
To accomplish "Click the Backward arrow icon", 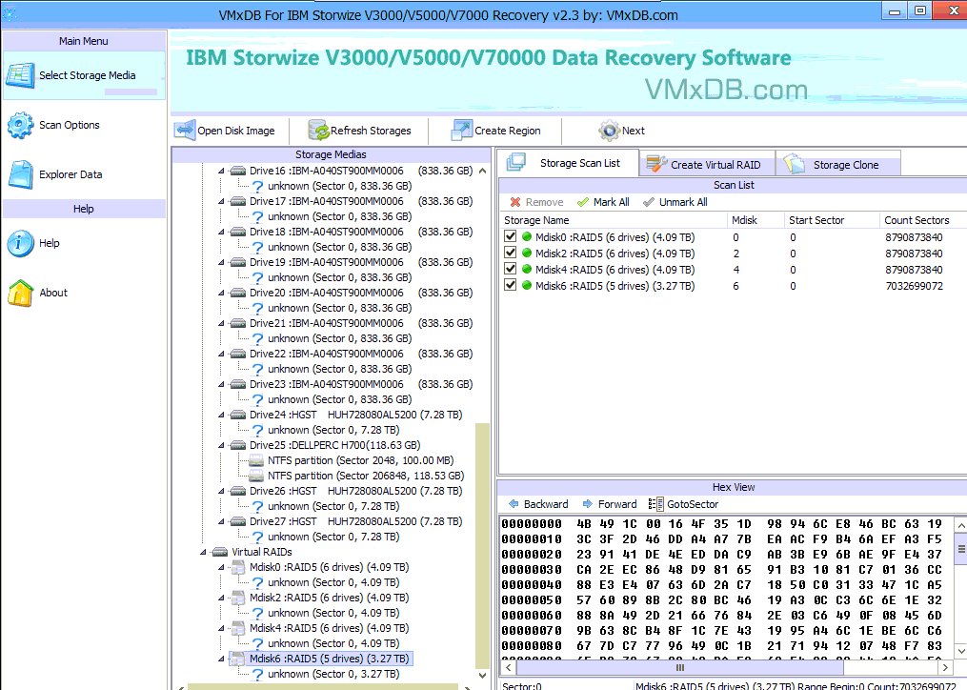I will click(514, 504).
